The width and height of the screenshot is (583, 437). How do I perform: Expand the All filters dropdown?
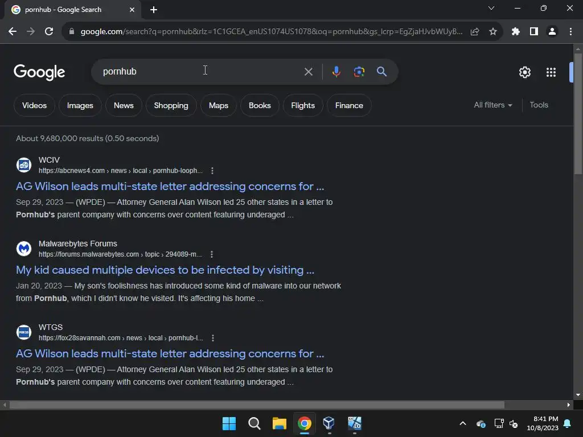(x=492, y=105)
